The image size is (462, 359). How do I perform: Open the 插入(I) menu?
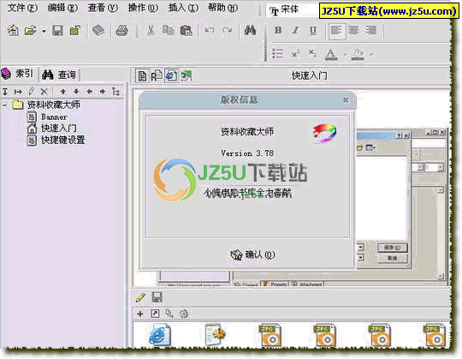[183, 8]
